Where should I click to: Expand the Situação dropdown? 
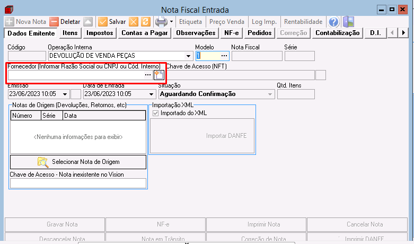[x=270, y=94]
